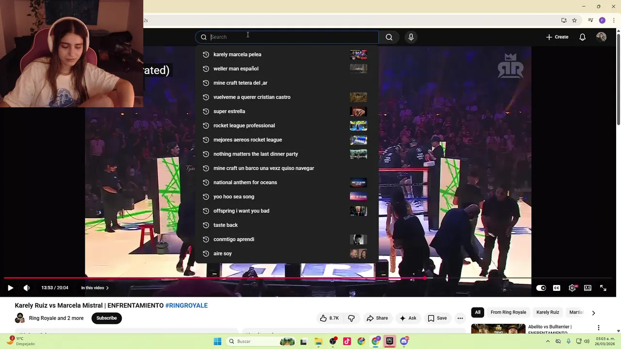Viewport: 621px width, 349px height.
Task: Click history clock icon for 'taste back'
Action: 206,225
